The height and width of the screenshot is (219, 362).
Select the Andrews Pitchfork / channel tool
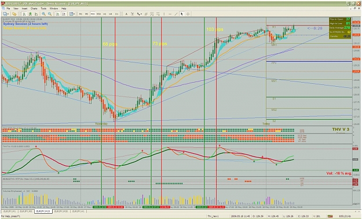point(146,14)
